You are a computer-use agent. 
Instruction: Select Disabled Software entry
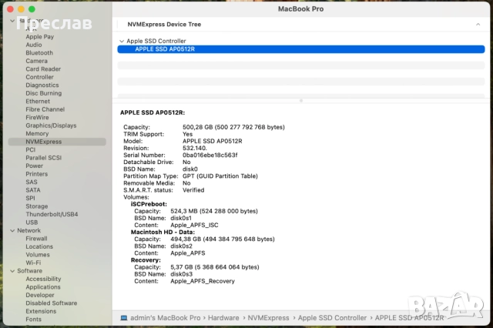point(52,303)
